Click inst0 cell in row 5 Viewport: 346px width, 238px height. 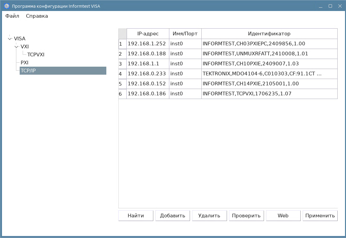pos(185,84)
